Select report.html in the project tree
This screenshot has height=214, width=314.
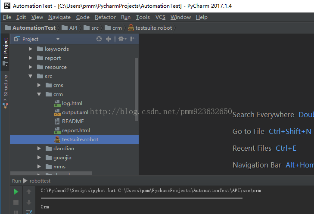click(76, 130)
